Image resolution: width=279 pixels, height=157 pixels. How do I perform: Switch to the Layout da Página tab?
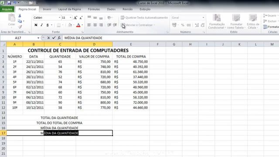(70, 9)
